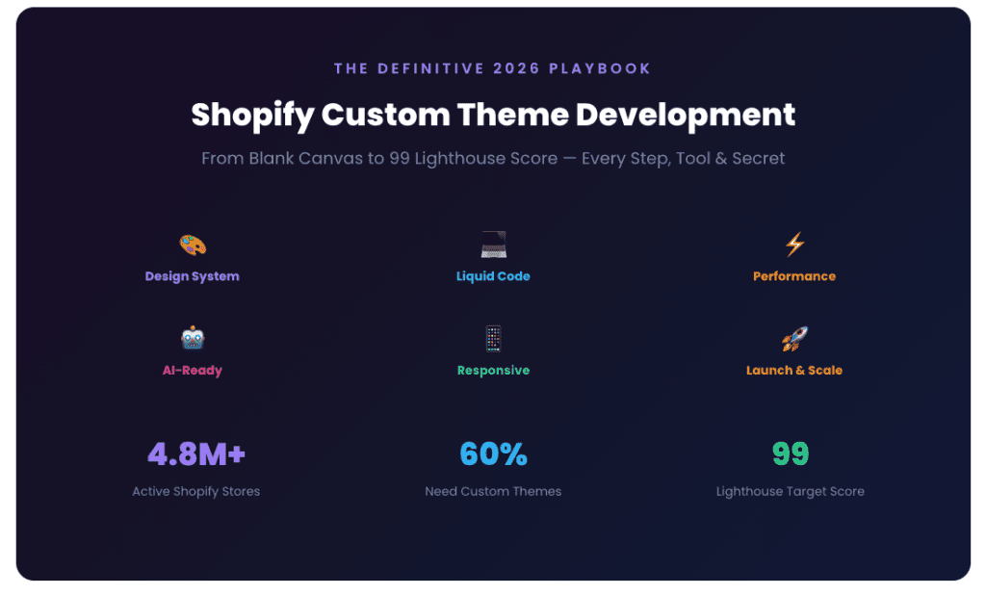The image size is (986, 595).
Task: Click the Launch & Scale label
Action: click(794, 370)
